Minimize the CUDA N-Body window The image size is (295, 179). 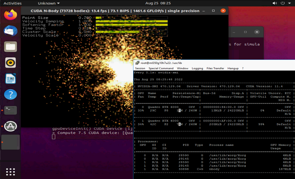(204, 11)
